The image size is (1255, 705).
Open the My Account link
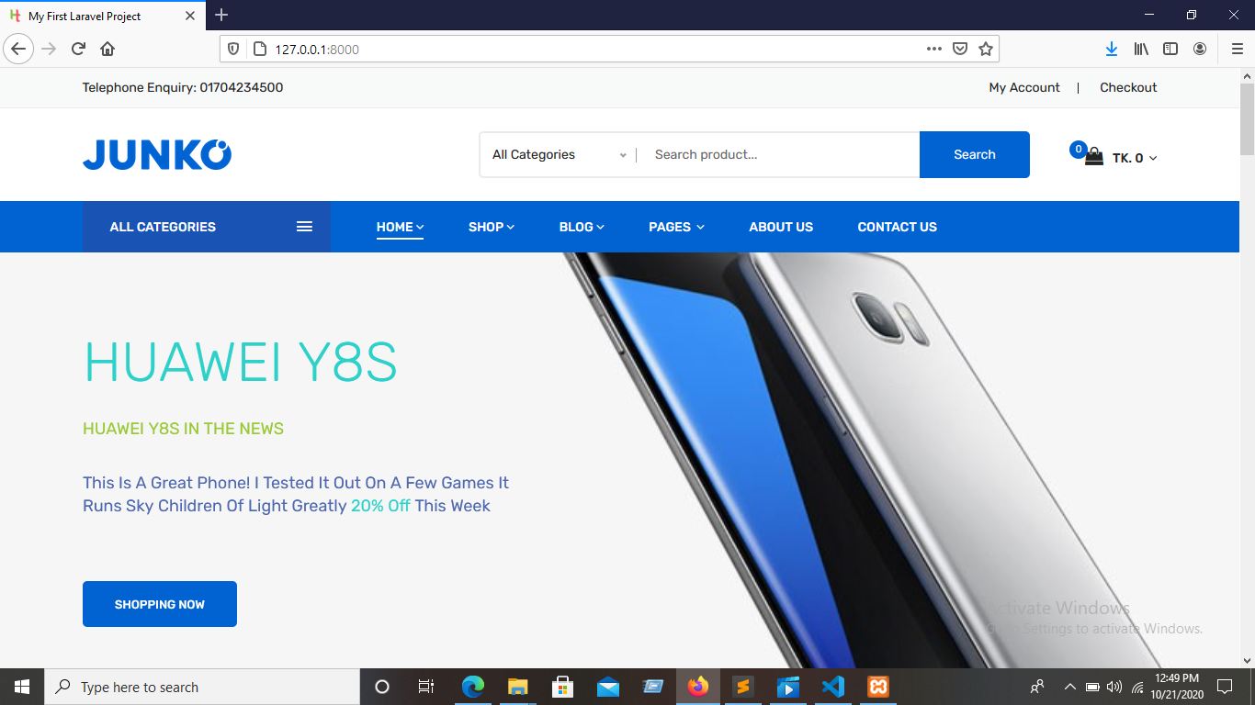point(1024,87)
